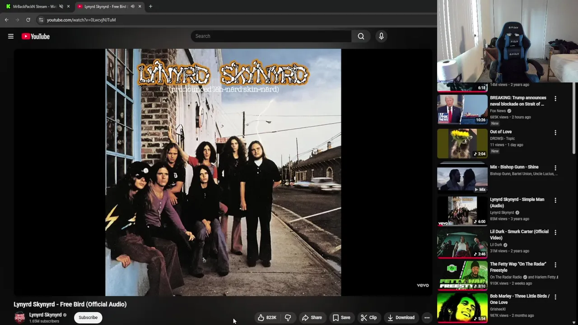The width and height of the screenshot is (578, 325).
Task: Click the album cover video player
Action: pyautogui.click(x=223, y=172)
